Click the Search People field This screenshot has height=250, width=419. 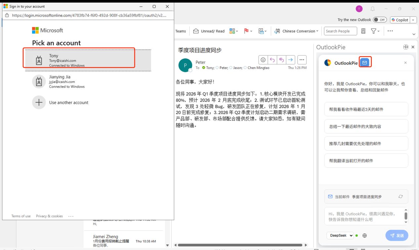point(340,31)
